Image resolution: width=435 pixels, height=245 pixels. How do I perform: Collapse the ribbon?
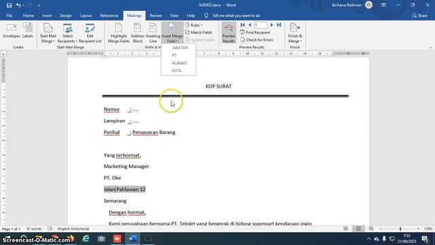430,48
